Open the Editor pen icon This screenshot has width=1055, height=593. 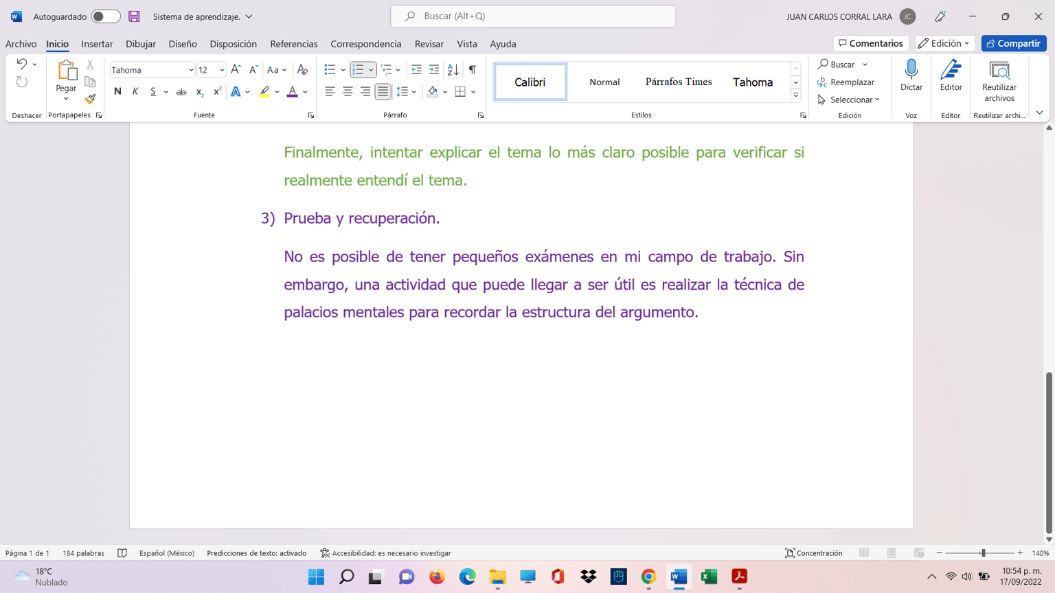(951, 69)
